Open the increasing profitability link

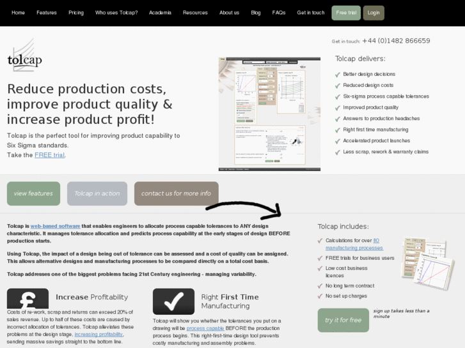99,334
